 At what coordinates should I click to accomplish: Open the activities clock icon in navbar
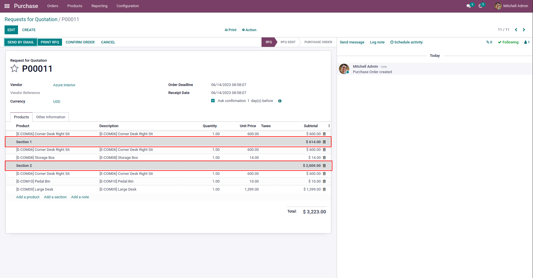480,6
